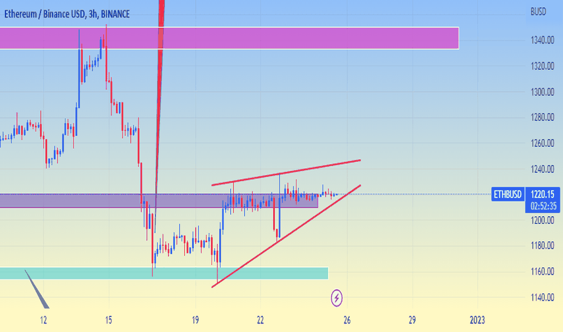Click the ETHBUSD symbol price label

coord(507,194)
